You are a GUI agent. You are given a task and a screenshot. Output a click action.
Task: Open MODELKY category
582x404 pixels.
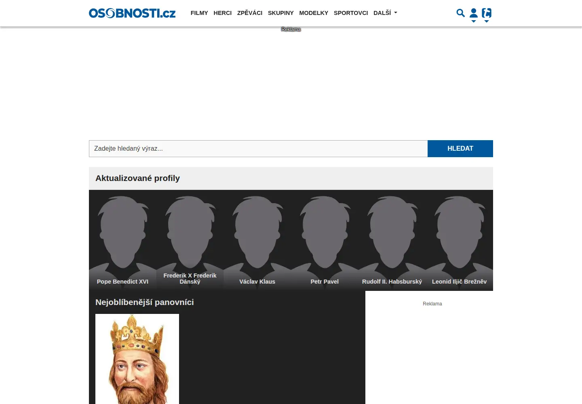click(x=314, y=13)
